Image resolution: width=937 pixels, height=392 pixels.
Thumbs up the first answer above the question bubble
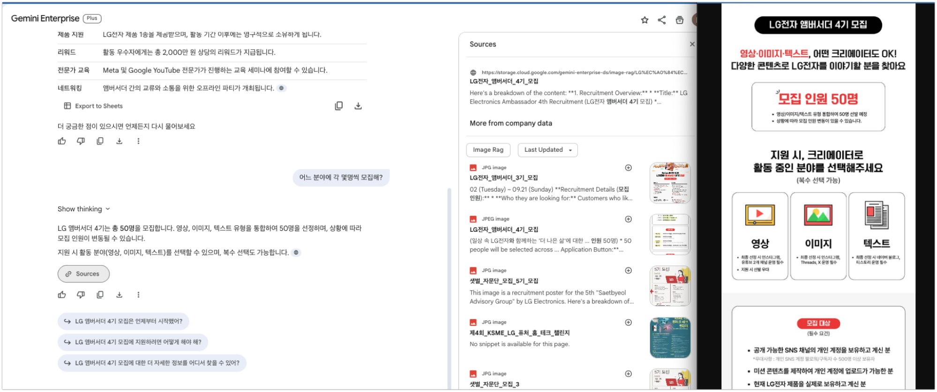(x=62, y=141)
